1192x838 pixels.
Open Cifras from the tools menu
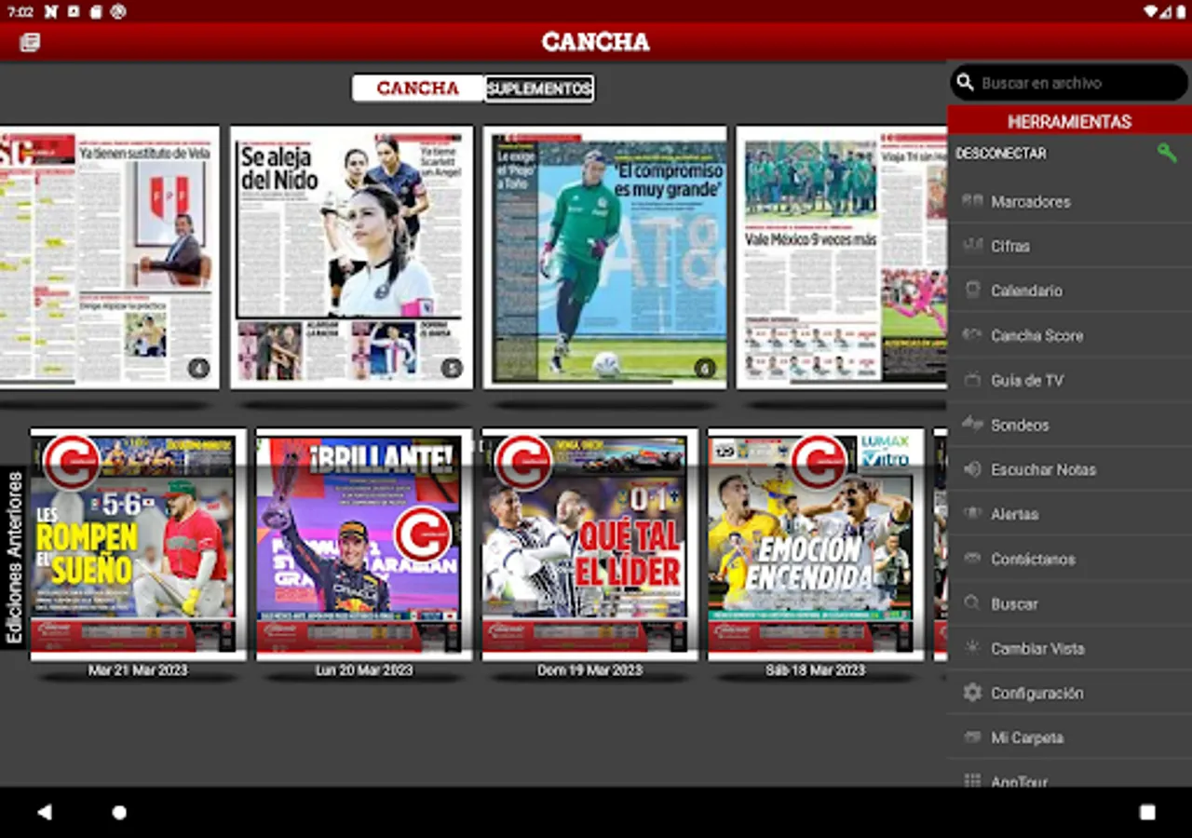pyautogui.click(x=1069, y=246)
